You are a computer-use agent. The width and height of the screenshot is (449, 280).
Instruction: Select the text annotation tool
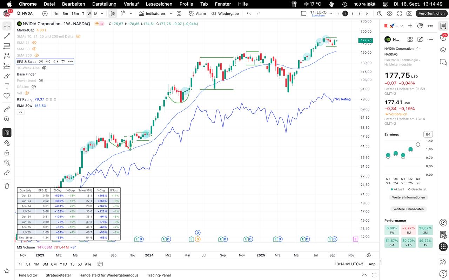coord(7,86)
